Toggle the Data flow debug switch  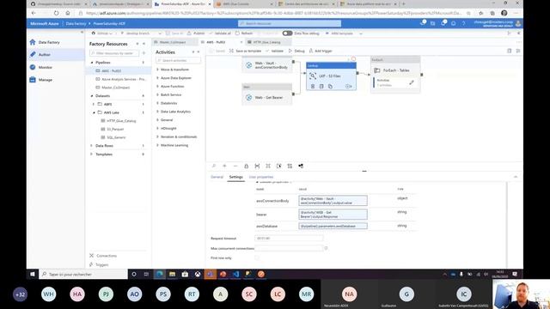[287, 33]
